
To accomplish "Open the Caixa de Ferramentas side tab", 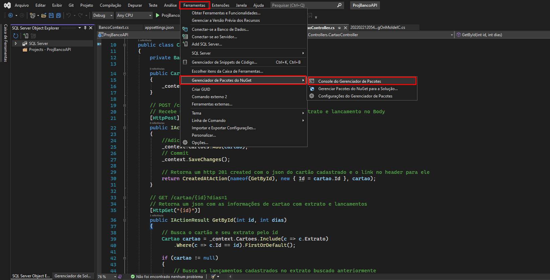I will [x=5, y=43].
